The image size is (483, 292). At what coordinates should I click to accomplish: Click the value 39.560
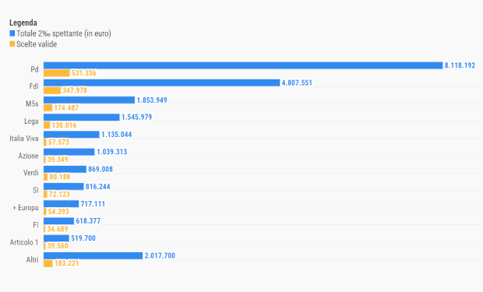coord(58,246)
